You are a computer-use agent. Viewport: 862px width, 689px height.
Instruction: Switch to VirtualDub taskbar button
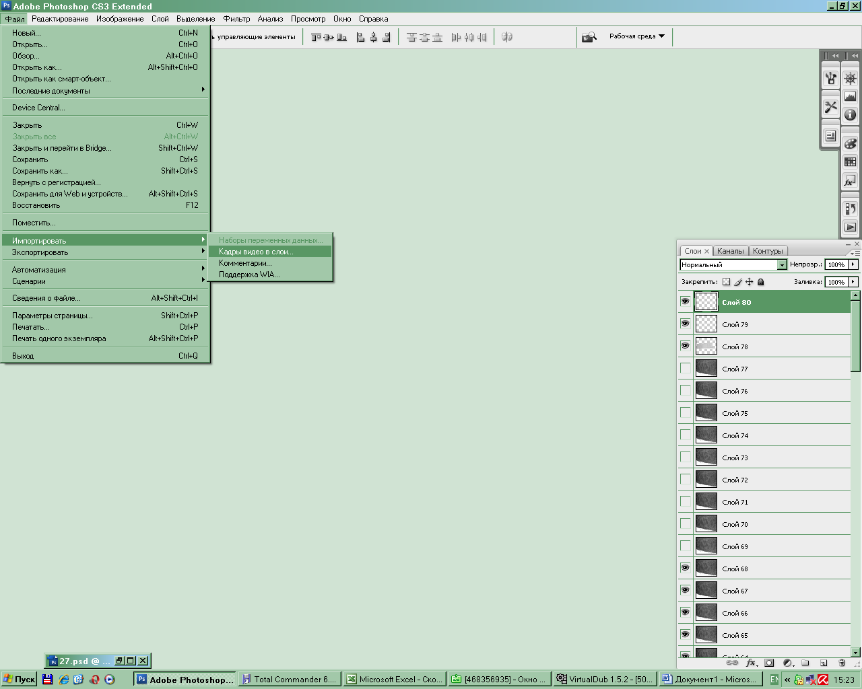click(x=605, y=680)
